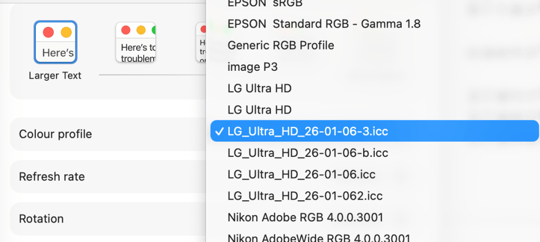Select Nikon AdobeWide RGB 4.0.0.3001 profile
This screenshot has width=540, height=242.
(x=319, y=238)
